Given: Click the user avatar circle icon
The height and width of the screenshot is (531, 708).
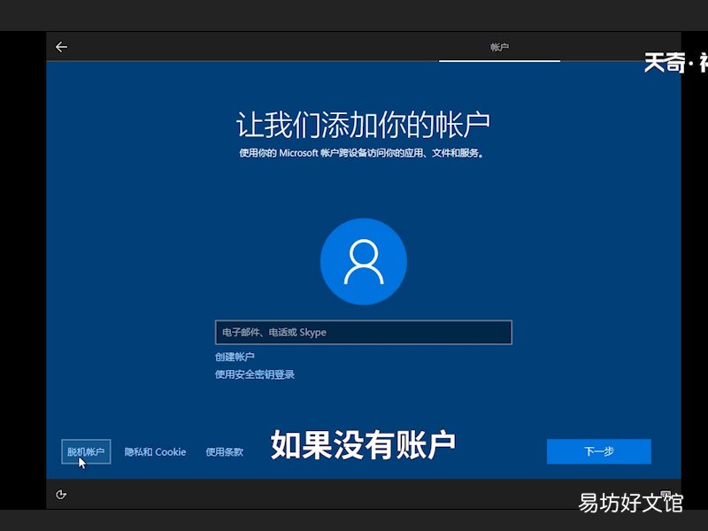Looking at the screenshot, I should click(364, 261).
